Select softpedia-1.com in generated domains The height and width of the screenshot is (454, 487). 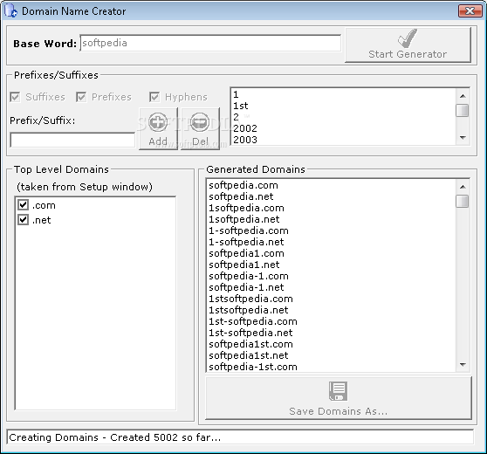pyautogui.click(x=332, y=276)
